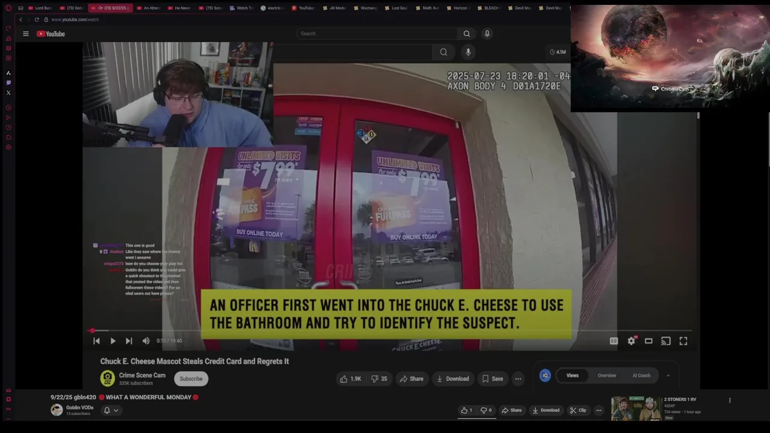This screenshot has width=770, height=433.
Task: Open the Crime Scene Cam channel name
Action: [x=142, y=375]
